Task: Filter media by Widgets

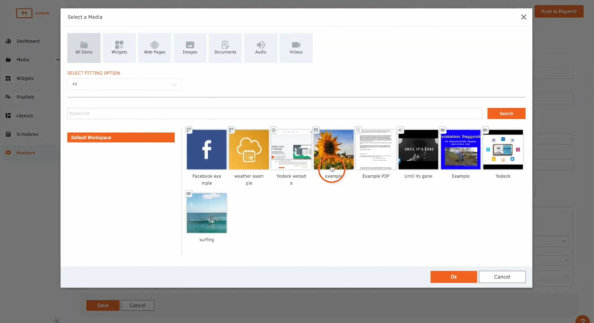Action: pos(119,47)
